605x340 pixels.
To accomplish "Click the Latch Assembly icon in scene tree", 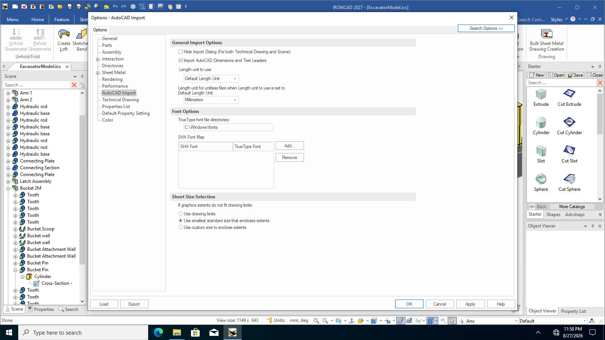I will pyautogui.click(x=15, y=181).
